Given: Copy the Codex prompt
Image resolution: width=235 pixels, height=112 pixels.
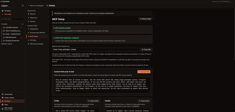Looking at the screenshot, I should 93,101.
